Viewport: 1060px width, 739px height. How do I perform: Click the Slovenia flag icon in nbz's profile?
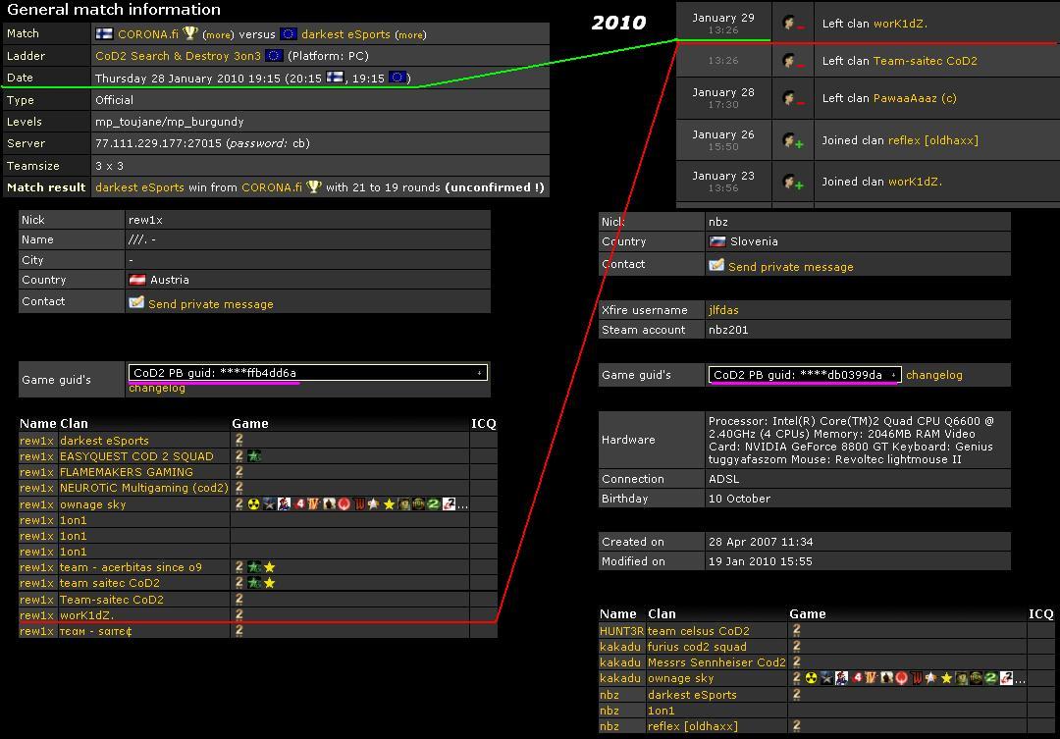click(716, 241)
